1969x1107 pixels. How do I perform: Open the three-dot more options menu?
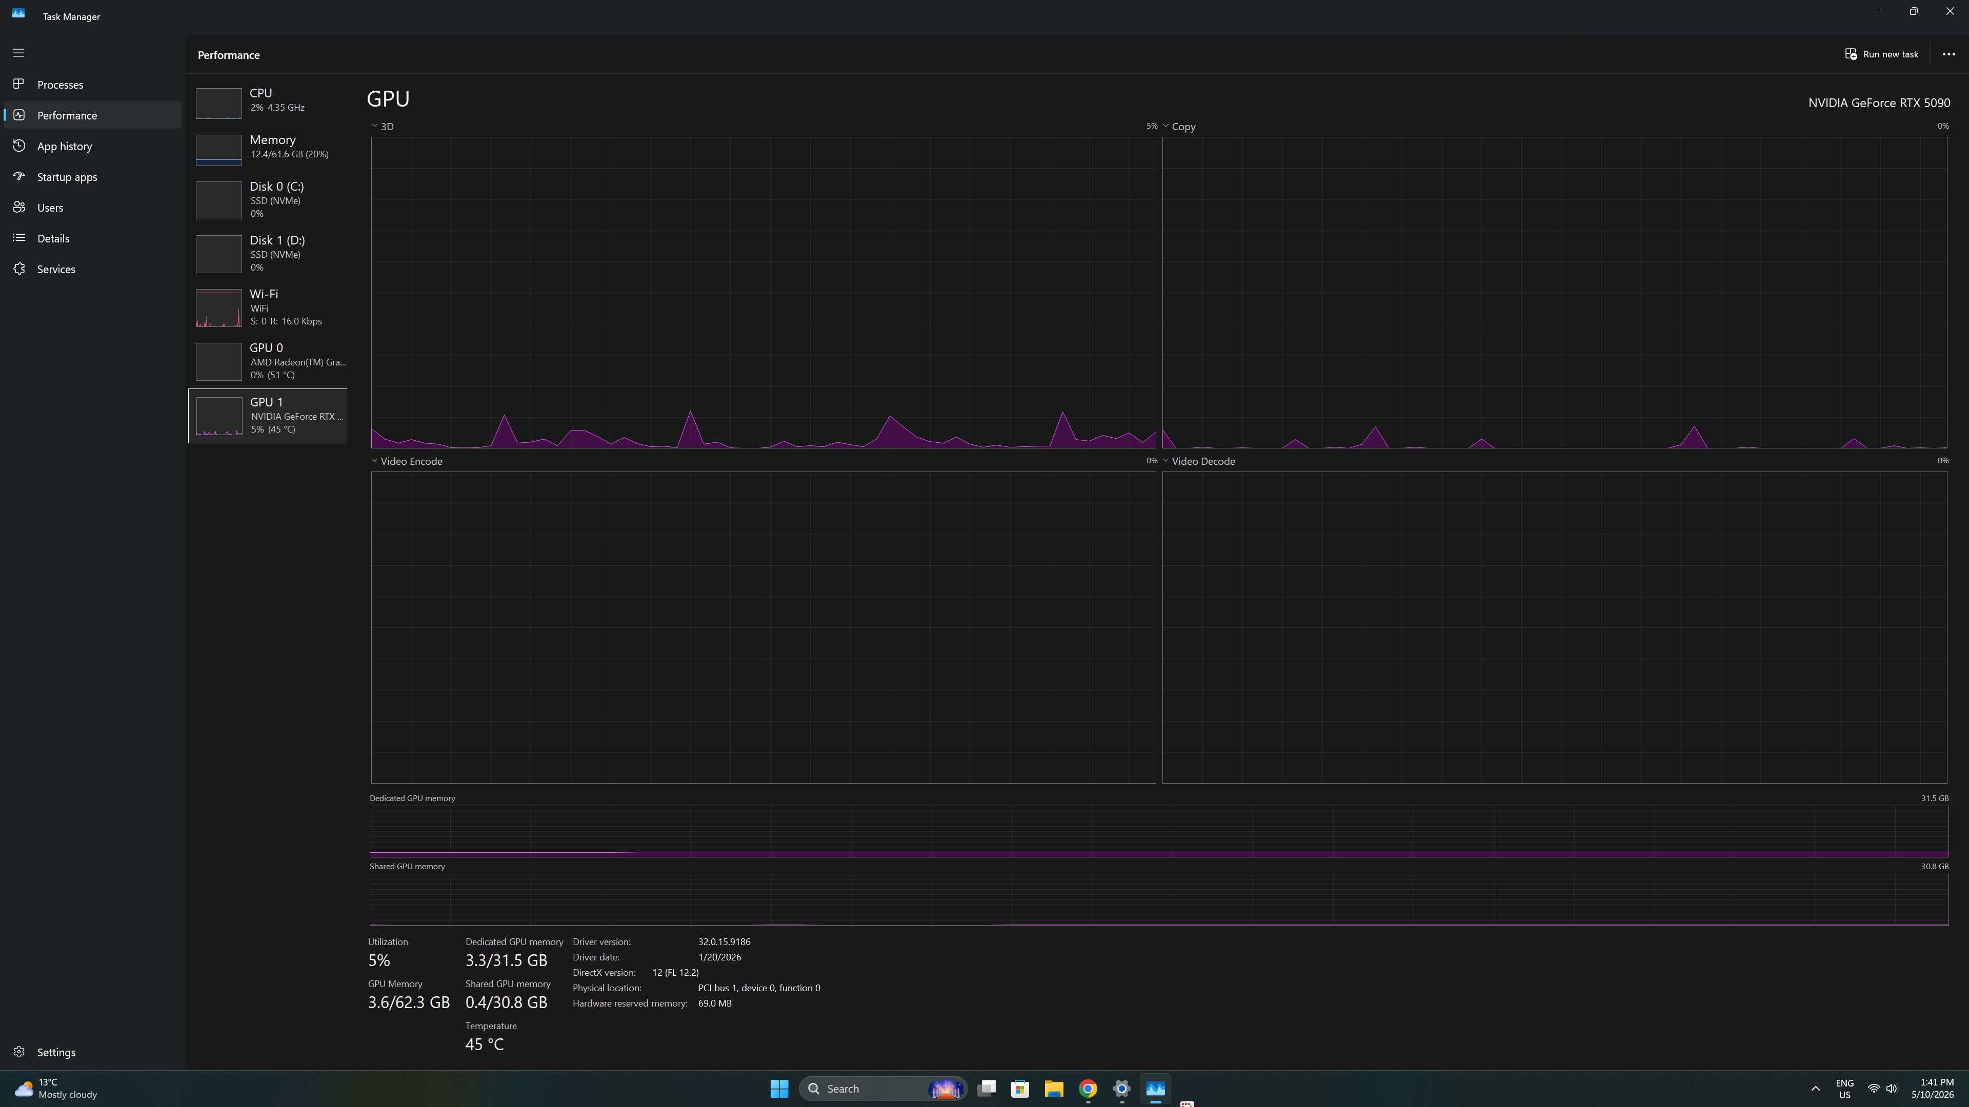(1948, 54)
